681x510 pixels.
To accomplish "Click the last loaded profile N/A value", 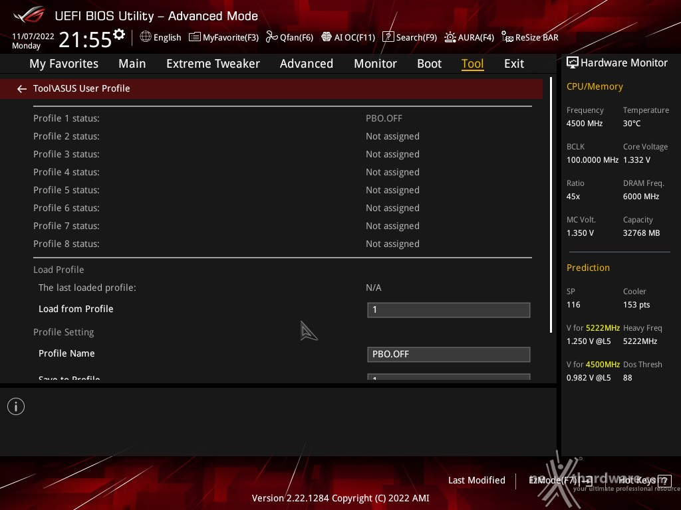I will (374, 288).
